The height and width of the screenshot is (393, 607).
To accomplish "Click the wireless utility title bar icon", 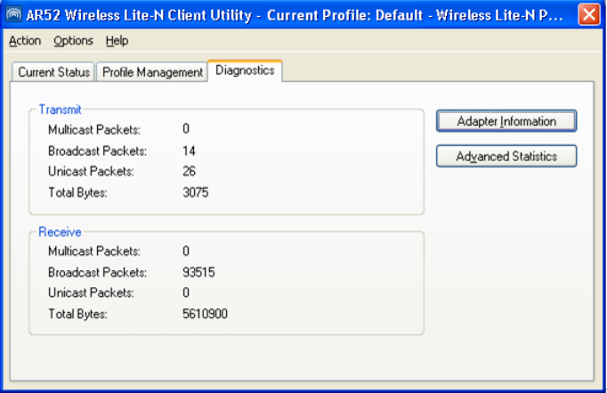I will coord(13,15).
